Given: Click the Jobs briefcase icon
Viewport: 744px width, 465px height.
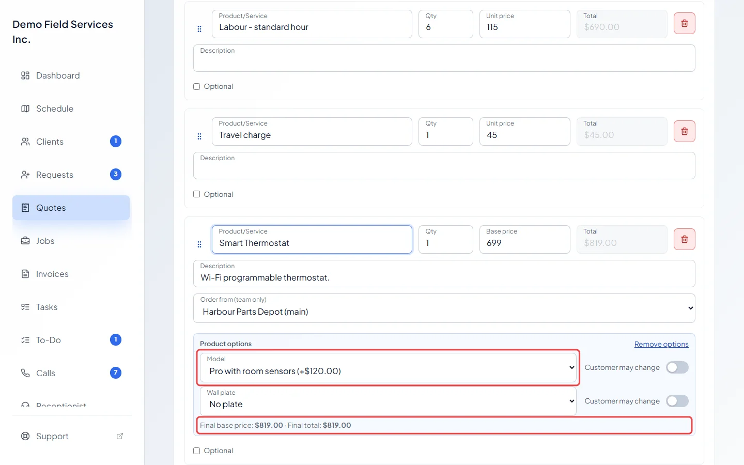Looking at the screenshot, I should 25,241.
